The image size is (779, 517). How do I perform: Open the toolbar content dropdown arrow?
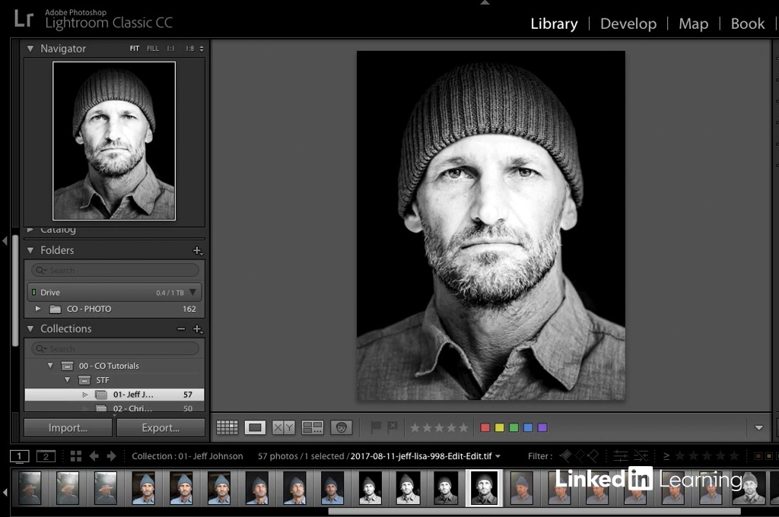758,428
